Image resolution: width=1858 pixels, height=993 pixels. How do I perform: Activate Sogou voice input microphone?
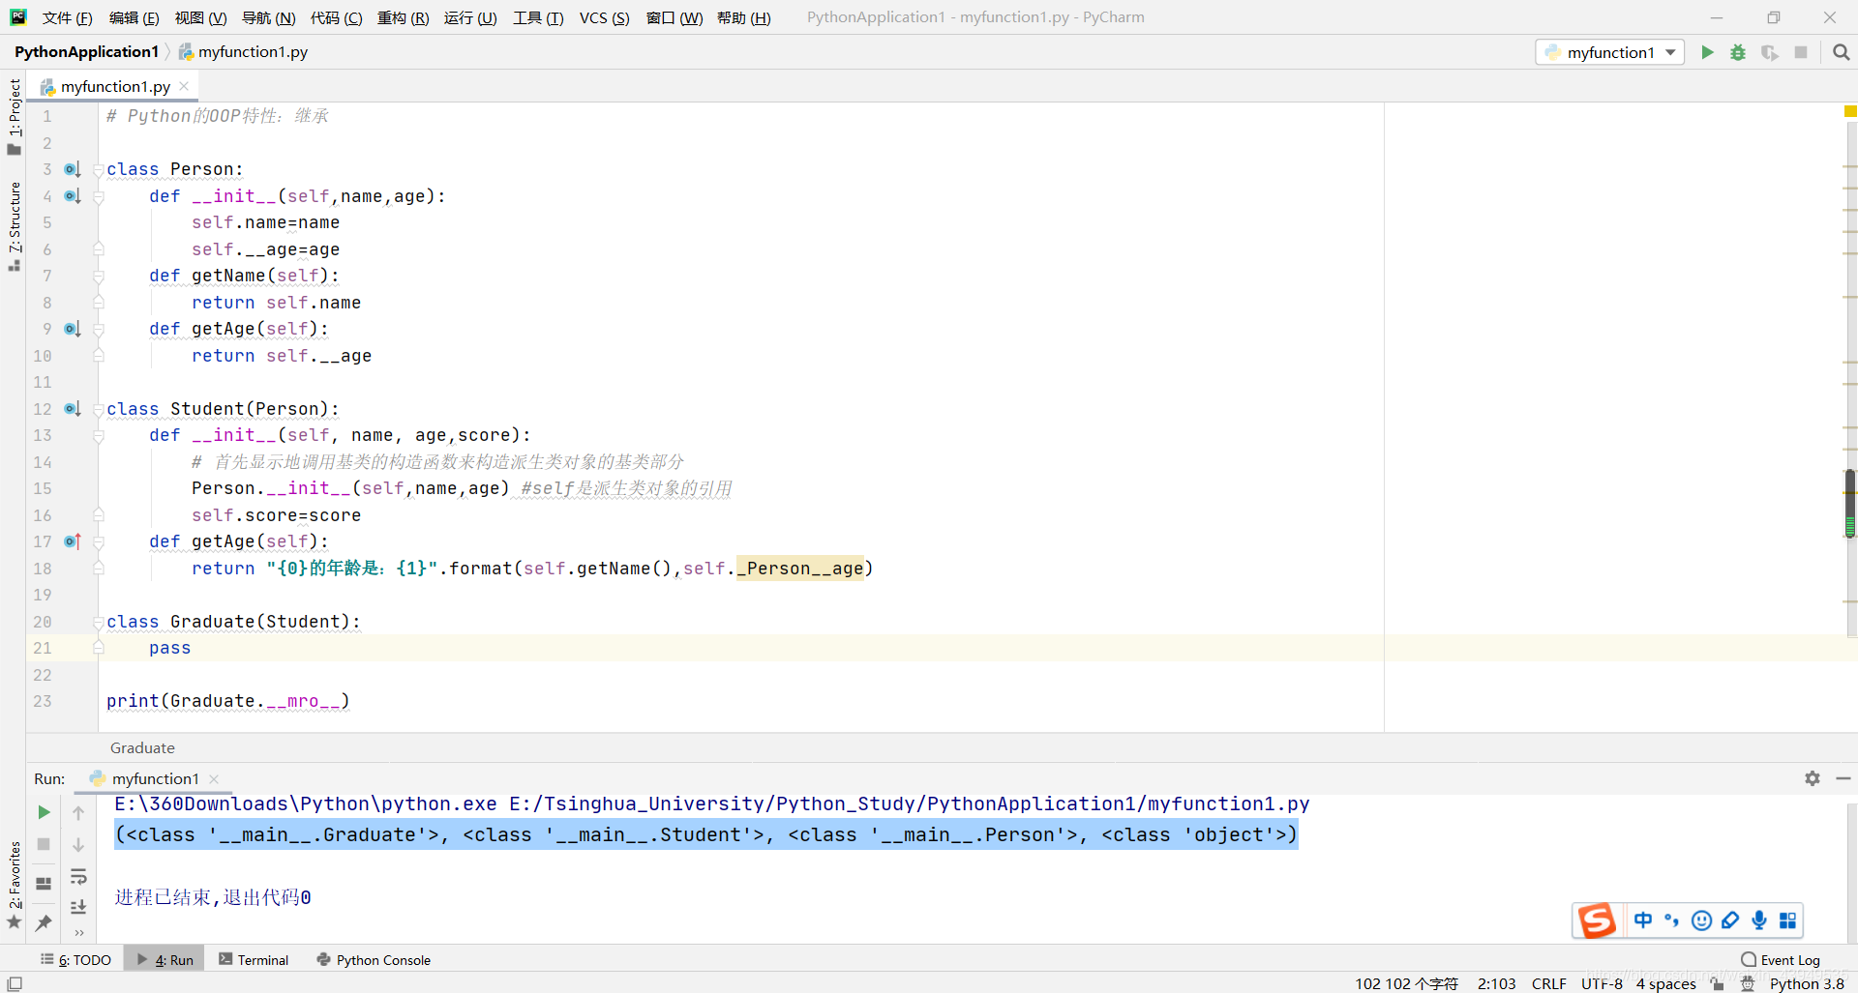point(1759,920)
